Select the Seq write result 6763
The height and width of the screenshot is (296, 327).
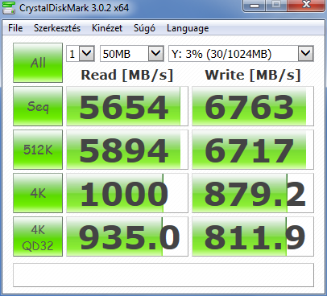click(x=253, y=106)
